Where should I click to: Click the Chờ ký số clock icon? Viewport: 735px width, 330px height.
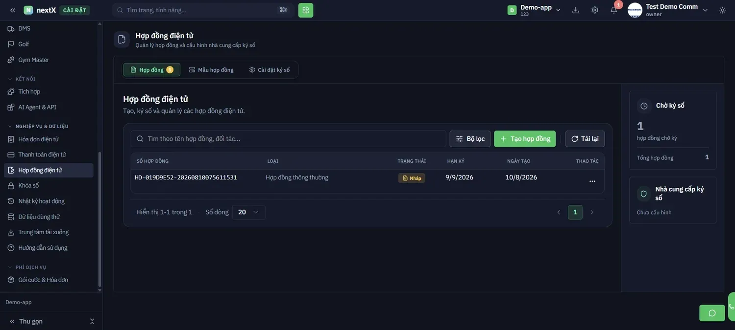tap(644, 106)
